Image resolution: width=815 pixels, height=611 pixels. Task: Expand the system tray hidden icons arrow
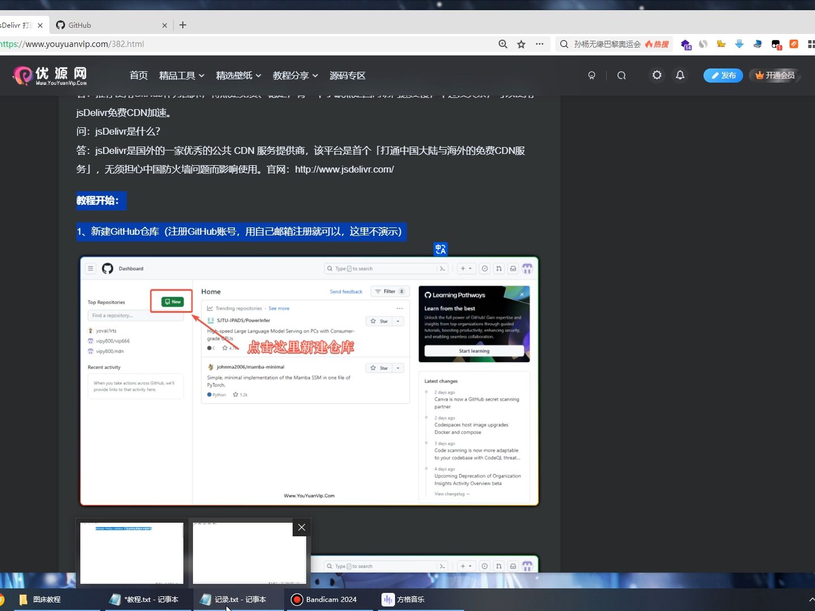tap(812, 599)
